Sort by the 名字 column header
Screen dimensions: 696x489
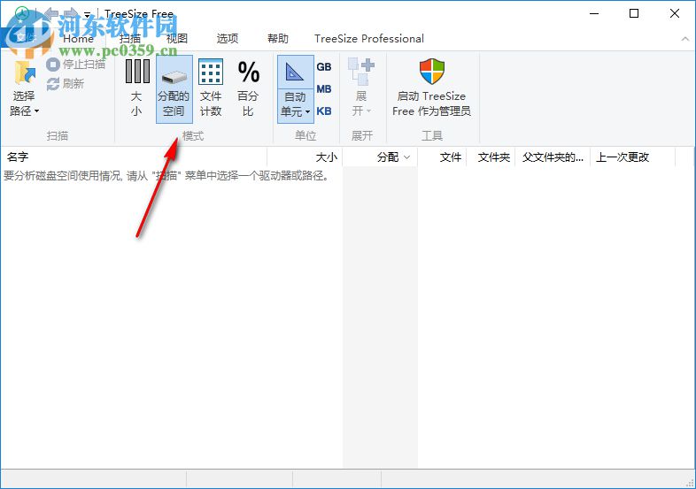pos(134,157)
